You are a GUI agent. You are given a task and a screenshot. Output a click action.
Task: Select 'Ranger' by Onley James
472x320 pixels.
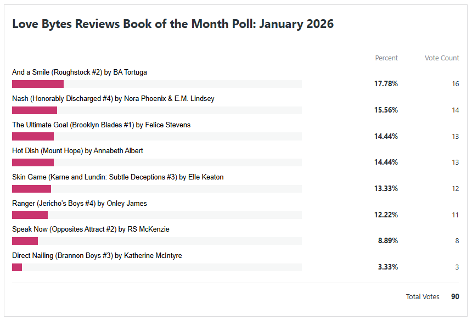[x=80, y=203]
